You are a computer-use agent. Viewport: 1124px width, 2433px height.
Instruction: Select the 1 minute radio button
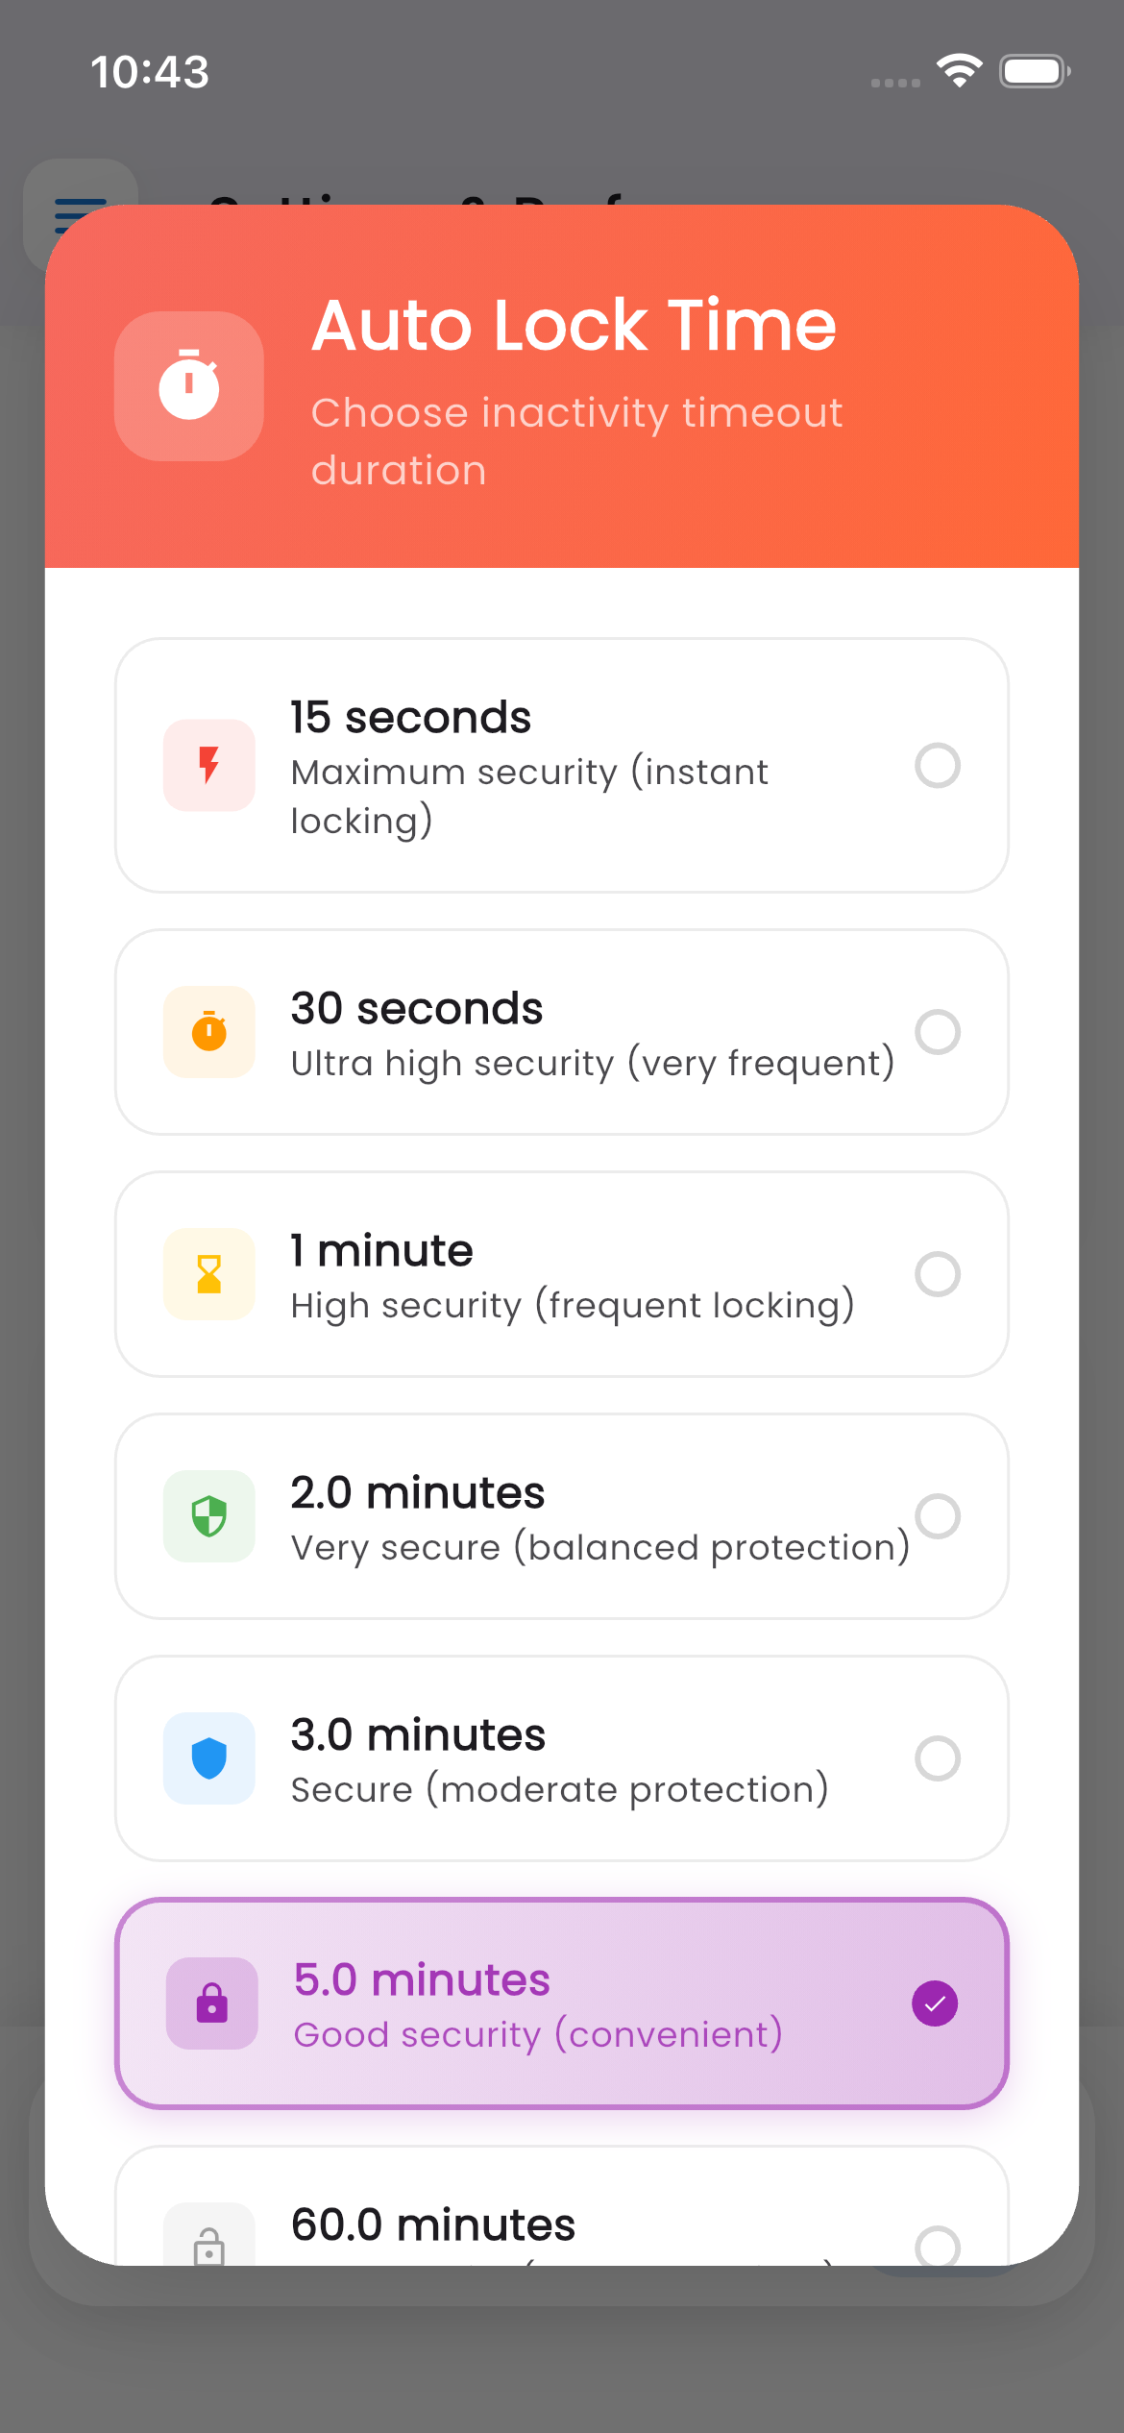coord(938,1274)
